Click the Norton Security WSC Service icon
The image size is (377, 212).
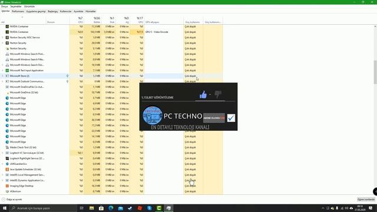coord(7,38)
